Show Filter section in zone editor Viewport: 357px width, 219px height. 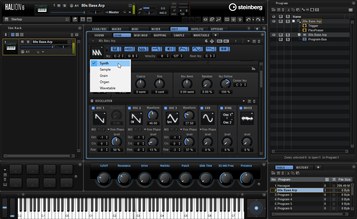(157, 49)
